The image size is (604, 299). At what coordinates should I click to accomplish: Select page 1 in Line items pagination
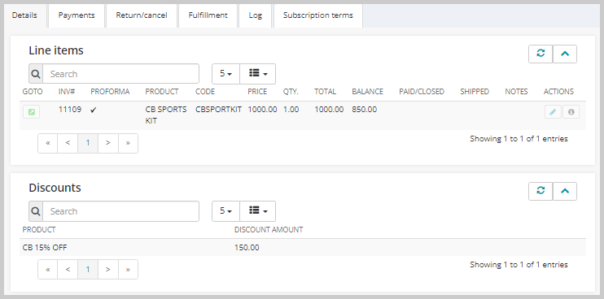(88, 143)
